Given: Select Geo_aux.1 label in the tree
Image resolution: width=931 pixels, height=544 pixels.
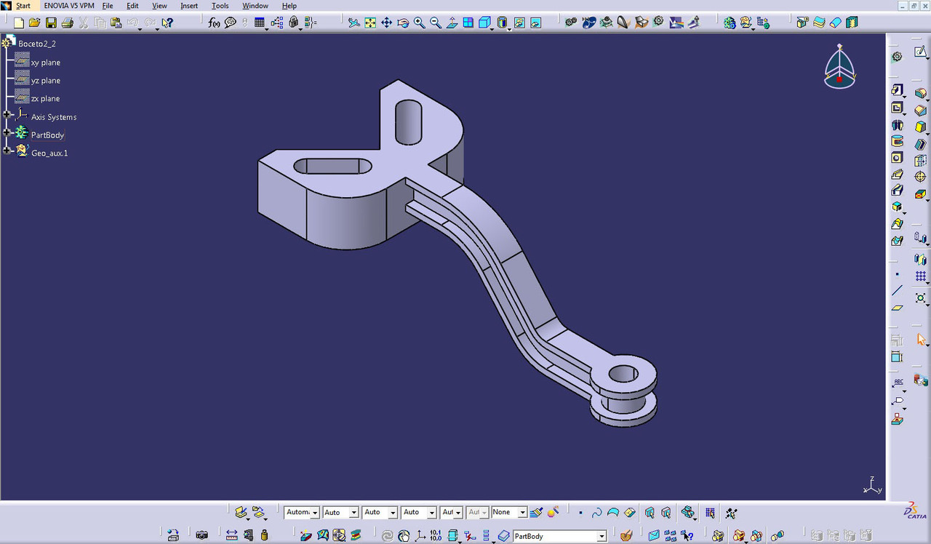Looking at the screenshot, I should (49, 153).
